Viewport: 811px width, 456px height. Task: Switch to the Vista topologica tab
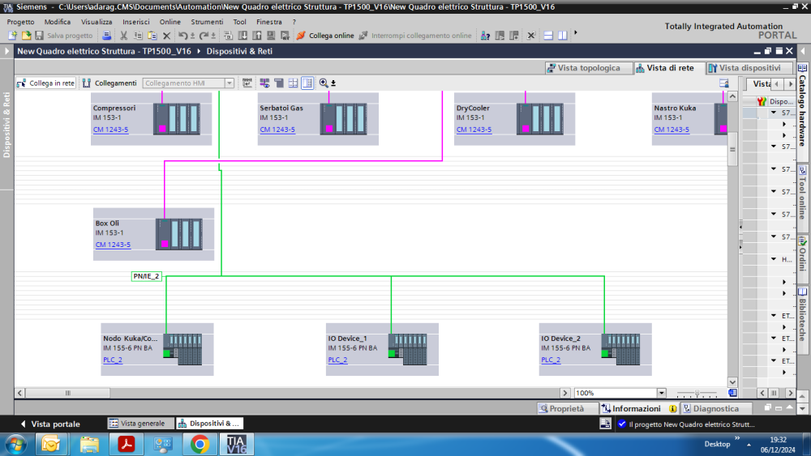(x=589, y=68)
